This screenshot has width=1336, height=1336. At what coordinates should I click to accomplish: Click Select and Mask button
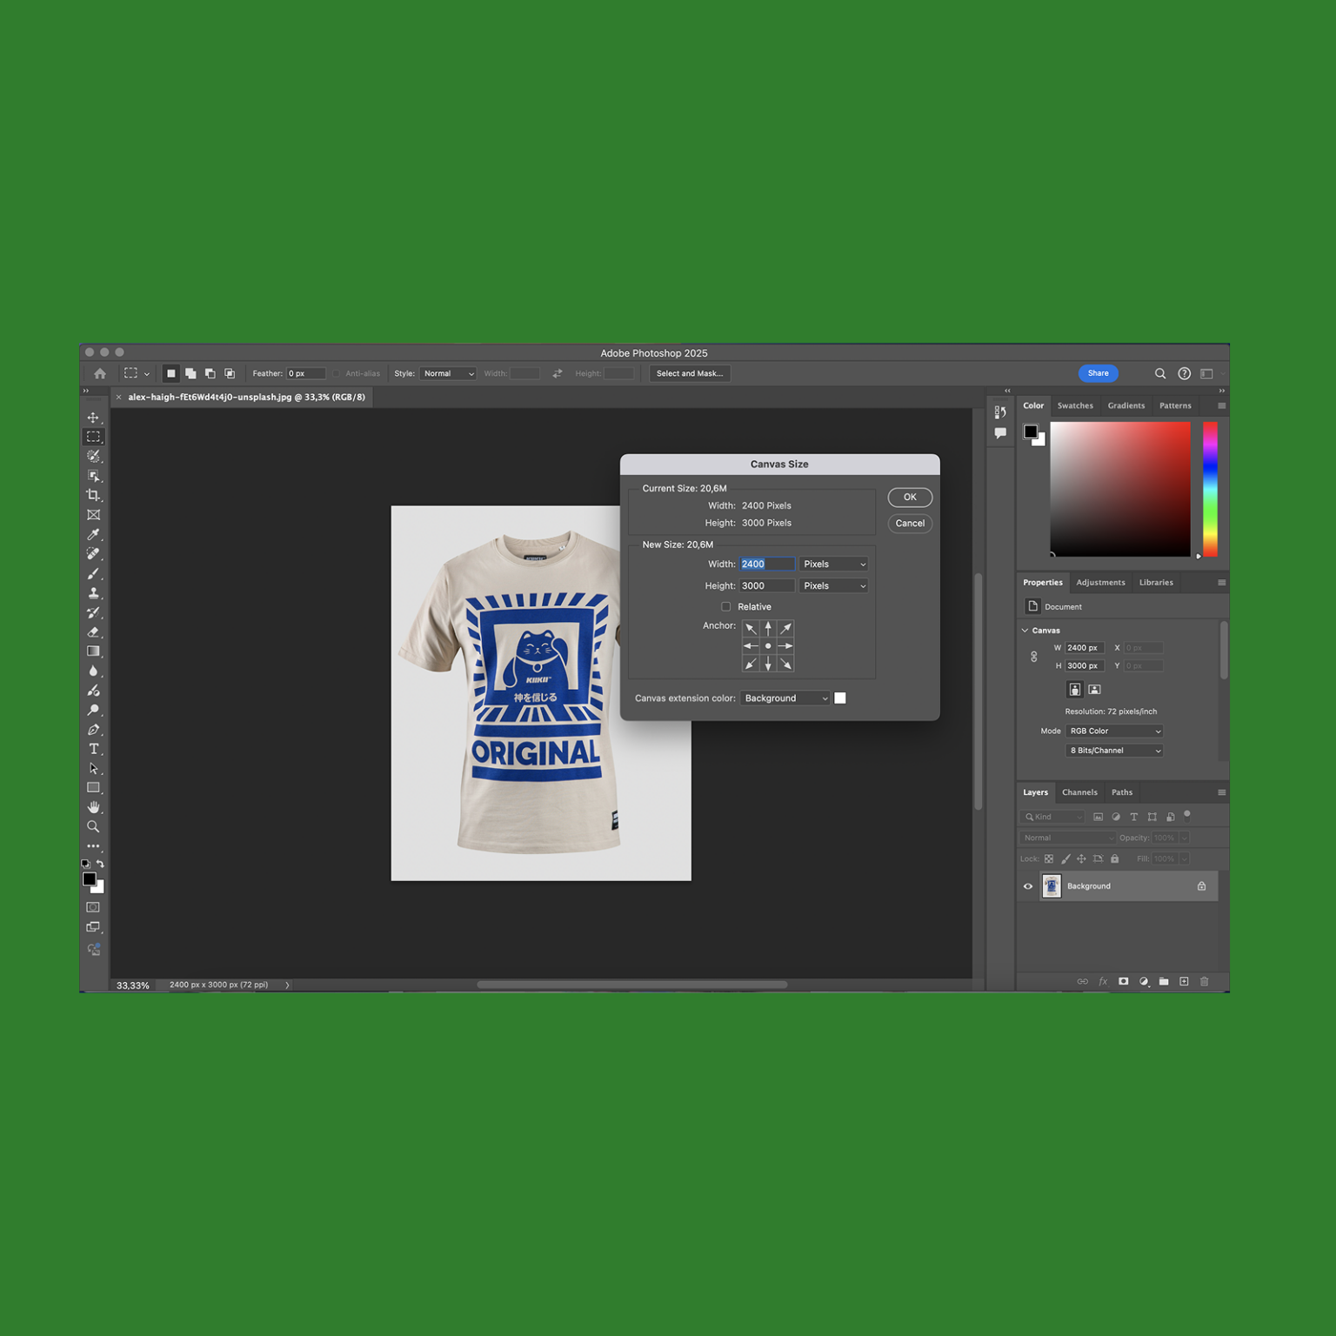(689, 373)
